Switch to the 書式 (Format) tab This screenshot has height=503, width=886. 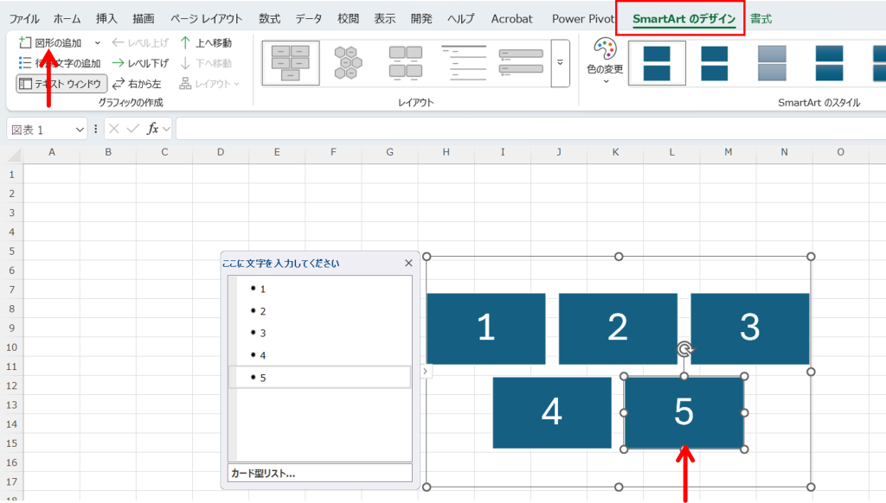761,18
